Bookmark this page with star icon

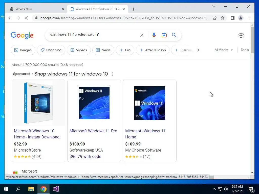pos(223,18)
